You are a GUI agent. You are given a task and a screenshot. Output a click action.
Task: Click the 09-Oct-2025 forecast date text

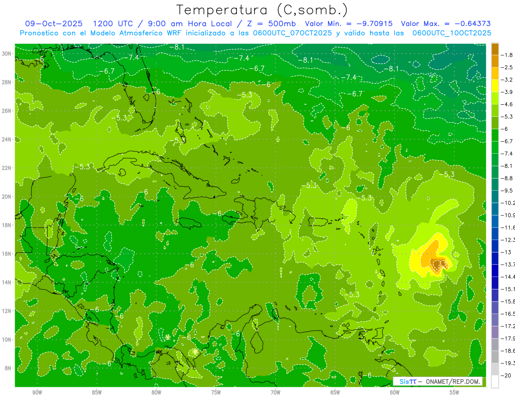tap(54, 24)
